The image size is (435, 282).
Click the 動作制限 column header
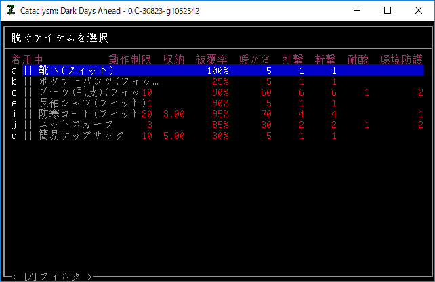click(130, 58)
